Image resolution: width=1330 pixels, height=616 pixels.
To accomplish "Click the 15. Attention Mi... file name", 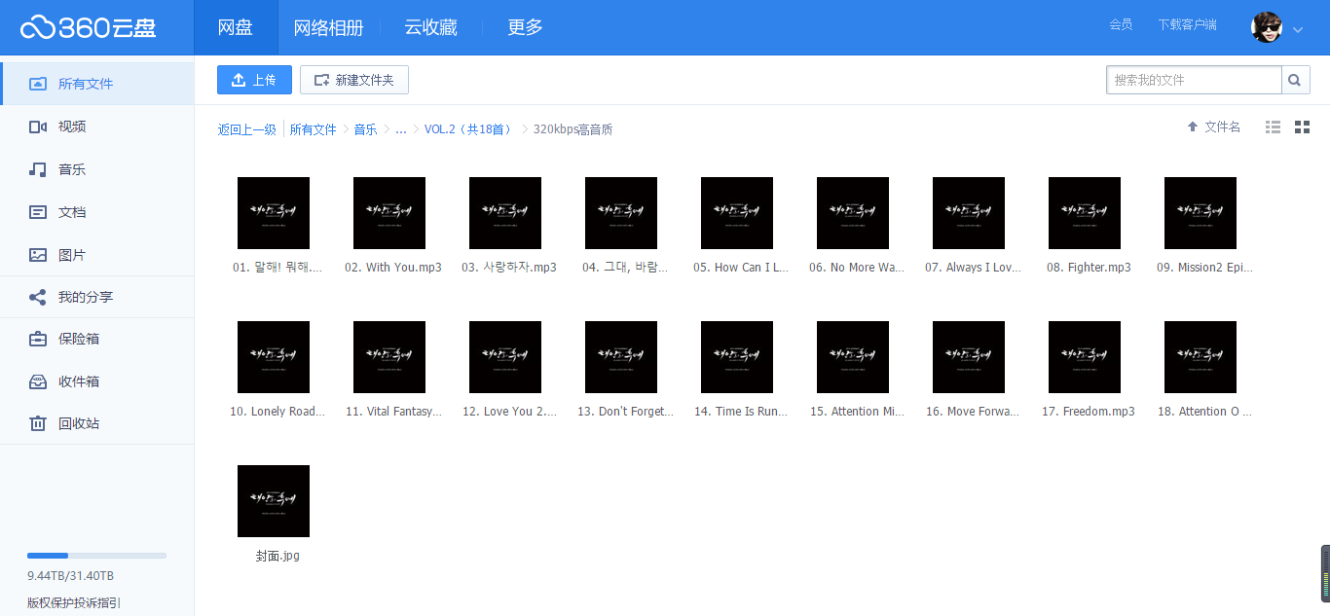I will 857,412.
